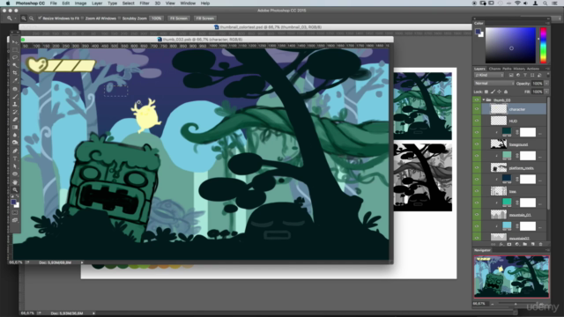This screenshot has height=317, width=564.
Task: Open the layer Kind filter dropdown
Action: point(489,75)
